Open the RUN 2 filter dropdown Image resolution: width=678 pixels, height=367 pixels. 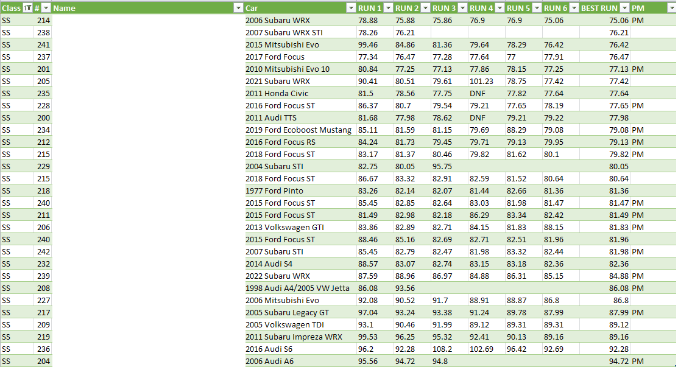pos(425,8)
